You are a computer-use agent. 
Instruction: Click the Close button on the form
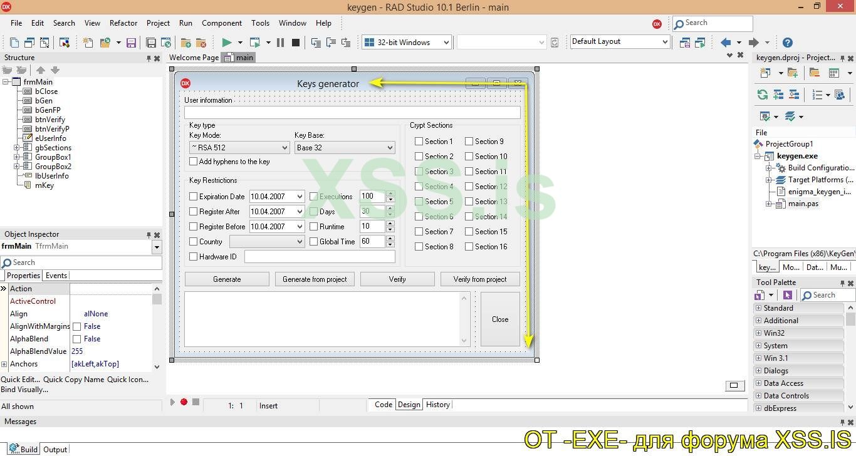tap(500, 319)
